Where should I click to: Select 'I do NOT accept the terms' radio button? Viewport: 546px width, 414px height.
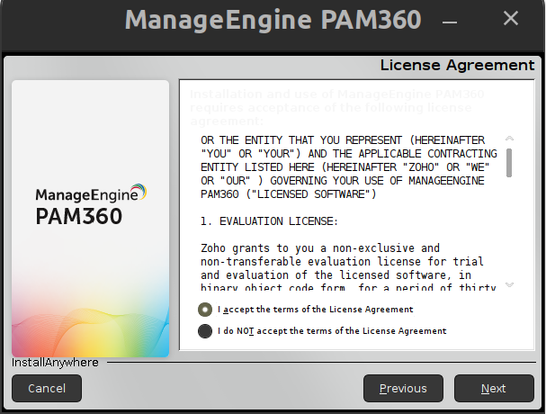click(x=205, y=331)
